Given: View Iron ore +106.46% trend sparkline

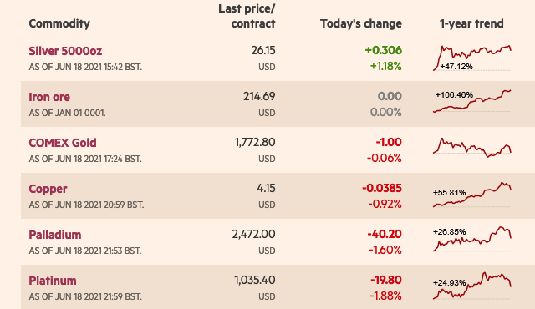Looking at the screenshot, I should [x=472, y=101].
